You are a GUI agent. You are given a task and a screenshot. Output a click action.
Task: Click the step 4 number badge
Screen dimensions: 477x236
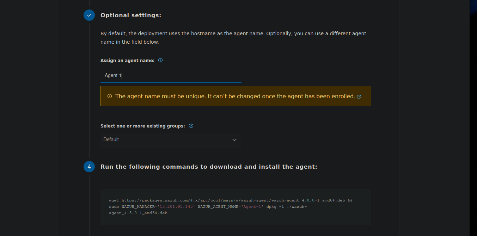click(89, 167)
